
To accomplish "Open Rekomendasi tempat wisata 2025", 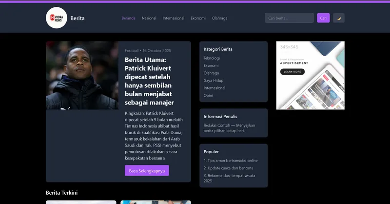I will [229, 178].
